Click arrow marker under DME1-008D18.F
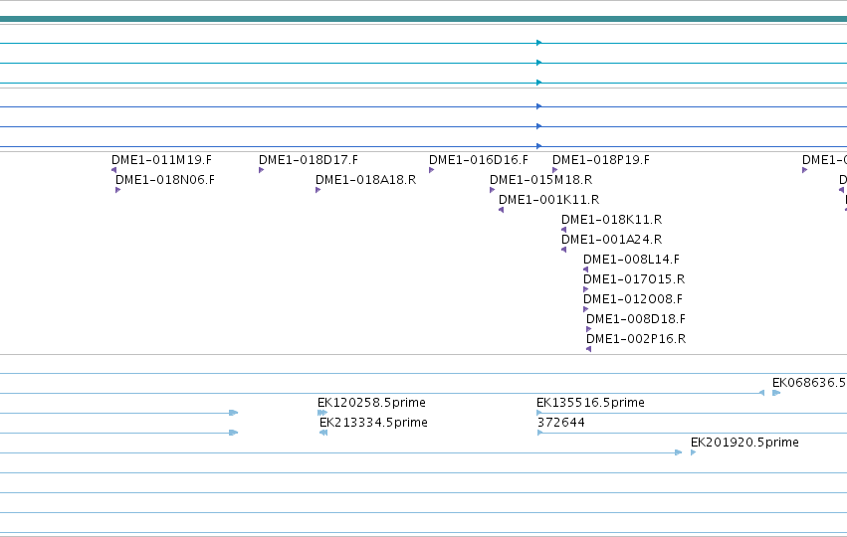 coord(589,329)
